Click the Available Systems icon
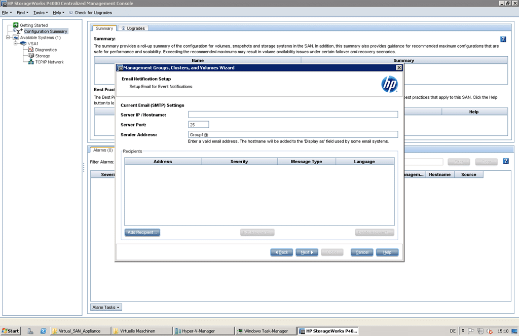This screenshot has height=336, width=519. 16,38
